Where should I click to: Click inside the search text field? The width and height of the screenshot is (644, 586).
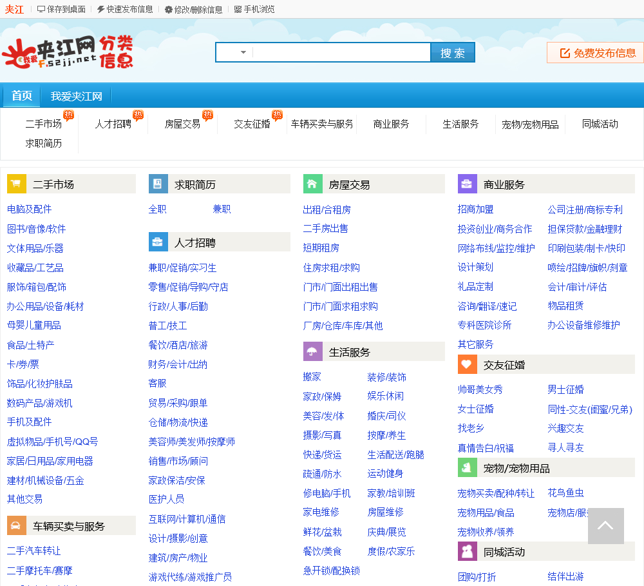click(341, 53)
